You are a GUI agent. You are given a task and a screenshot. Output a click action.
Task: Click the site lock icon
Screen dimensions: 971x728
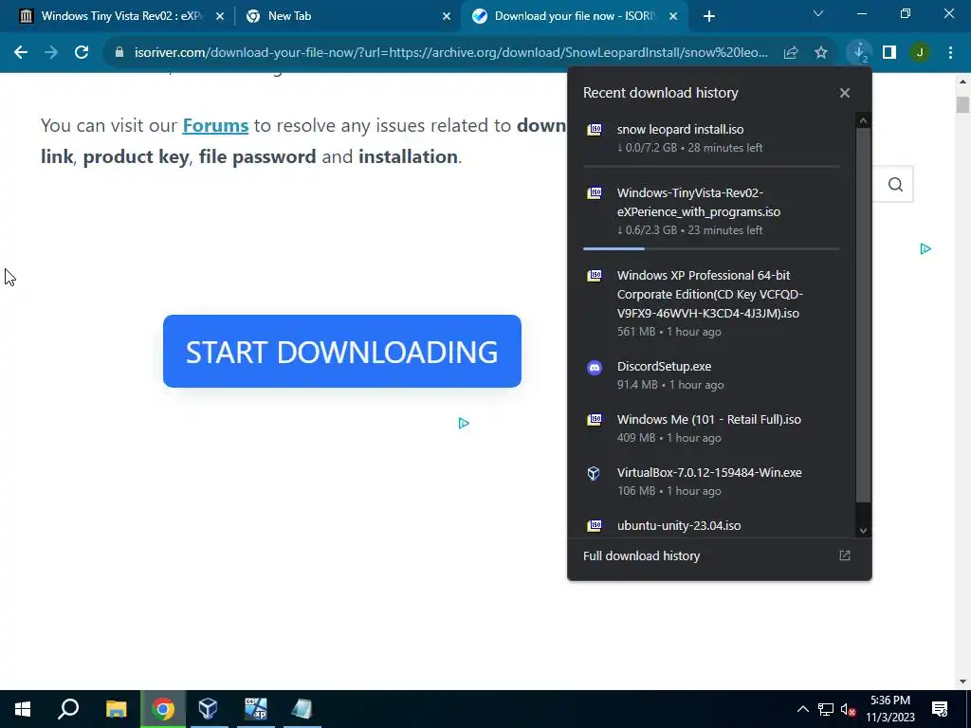119,53
